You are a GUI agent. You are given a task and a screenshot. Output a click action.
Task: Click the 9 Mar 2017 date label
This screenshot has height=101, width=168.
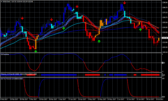click(33, 99)
